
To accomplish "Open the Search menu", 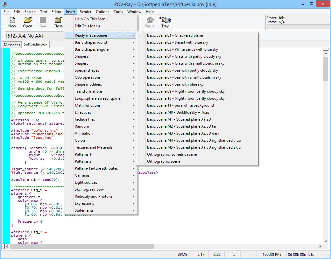I will coord(30,11).
